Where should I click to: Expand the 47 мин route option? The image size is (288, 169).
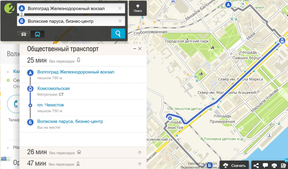tap(83, 164)
